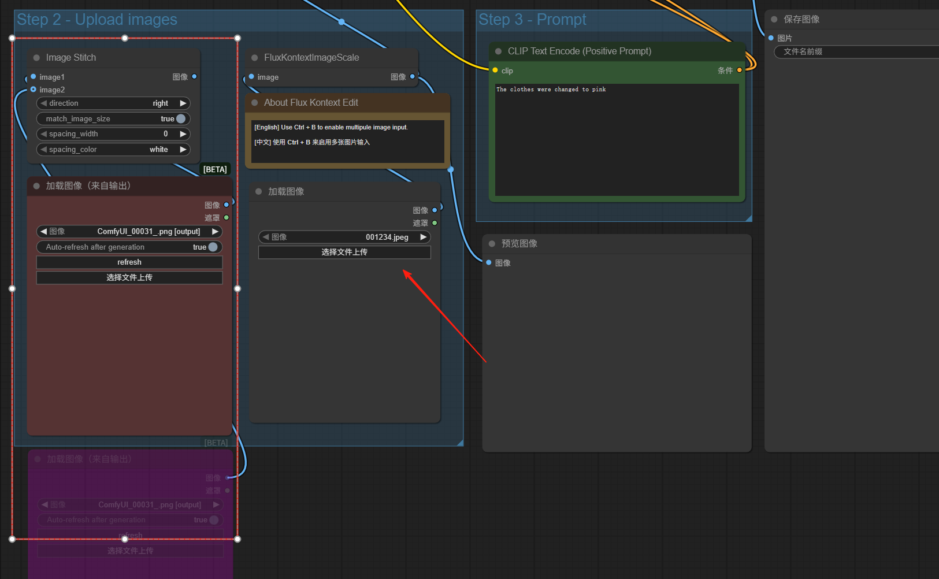This screenshot has height=579, width=939.
Task: Collapse the 保存图像 node via its dot
Action: point(774,19)
